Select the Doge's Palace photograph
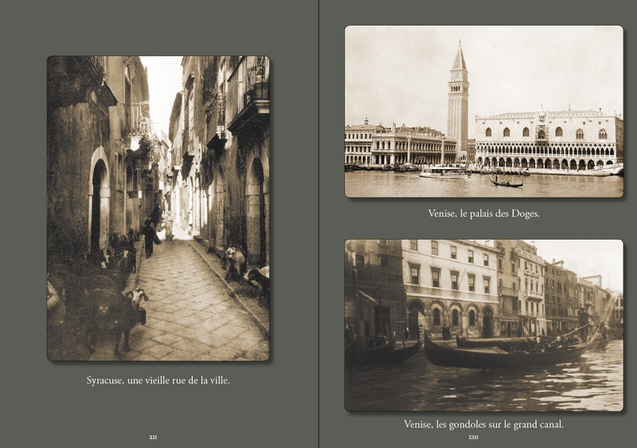637x448 pixels. pos(483,111)
